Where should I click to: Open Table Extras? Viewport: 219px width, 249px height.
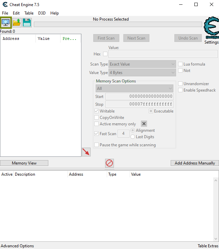click(x=208, y=246)
